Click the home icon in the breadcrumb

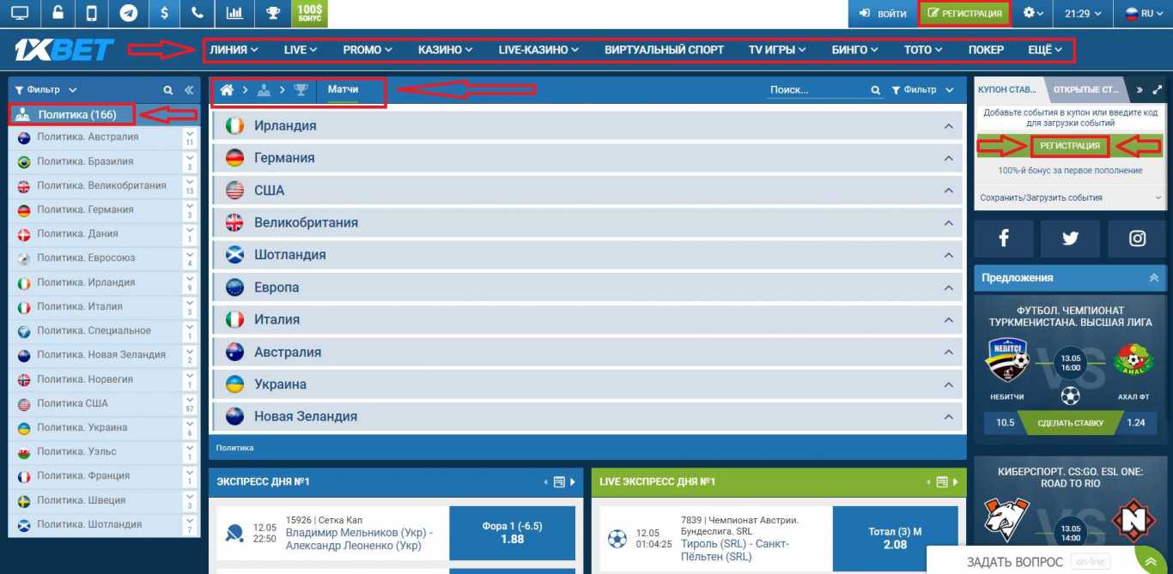click(228, 88)
